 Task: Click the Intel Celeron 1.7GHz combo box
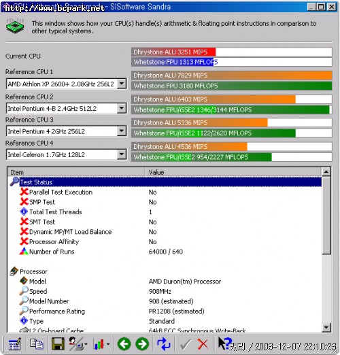pyautogui.click(x=66, y=154)
